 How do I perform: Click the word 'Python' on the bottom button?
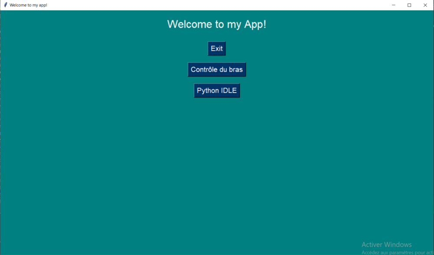point(208,91)
